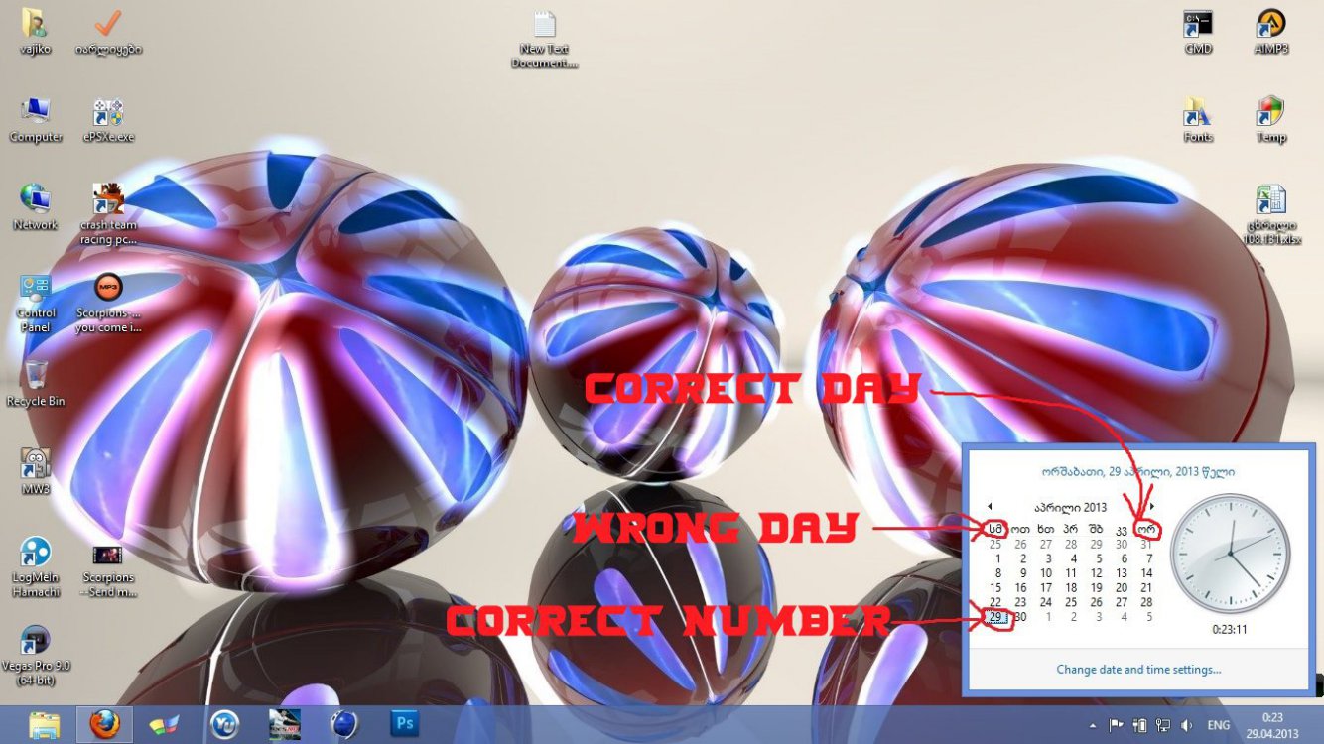1324x744 pixels.
Task: Open the Fonts folder shortcut
Action: click(x=1198, y=109)
